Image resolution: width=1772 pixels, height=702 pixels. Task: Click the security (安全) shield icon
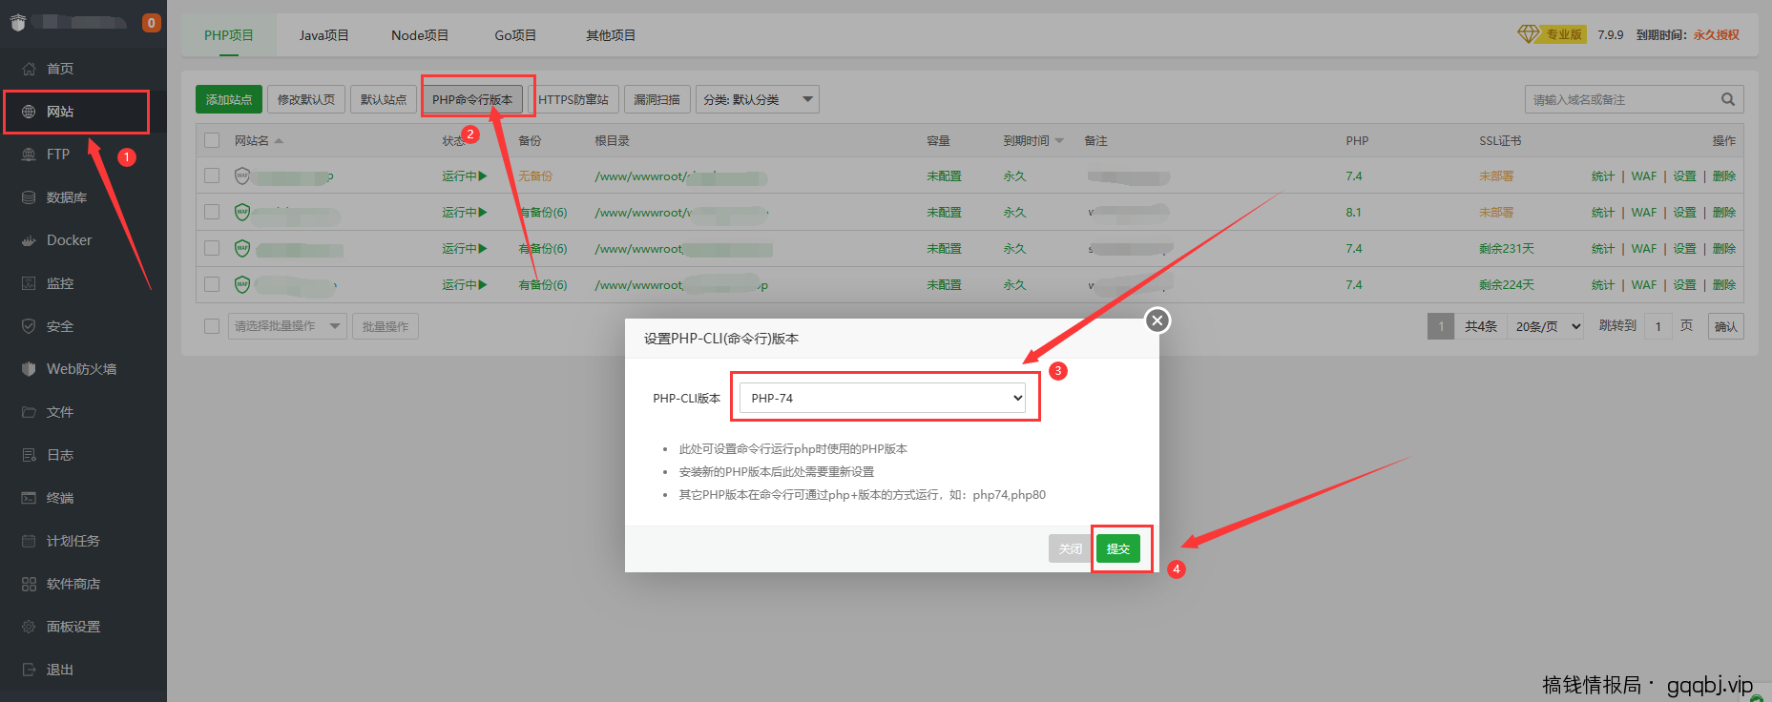pos(29,326)
